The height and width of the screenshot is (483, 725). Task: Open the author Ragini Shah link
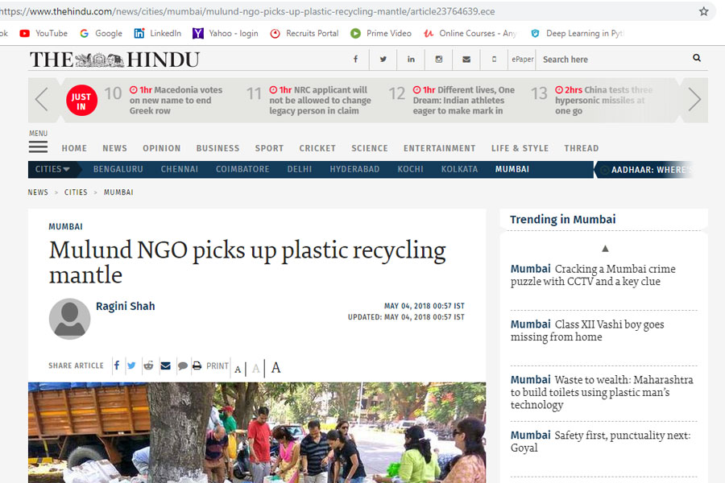pos(126,306)
